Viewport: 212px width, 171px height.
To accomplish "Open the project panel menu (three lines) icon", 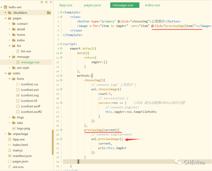I will click(50, 2).
